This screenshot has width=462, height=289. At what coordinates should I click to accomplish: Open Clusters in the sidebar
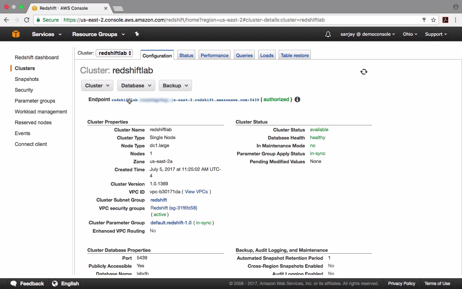tap(25, 68)
